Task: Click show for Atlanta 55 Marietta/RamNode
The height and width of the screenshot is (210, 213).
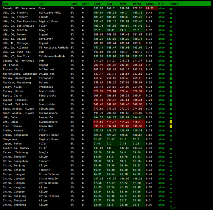Action: pyautogui.click(x=161, y=47)
